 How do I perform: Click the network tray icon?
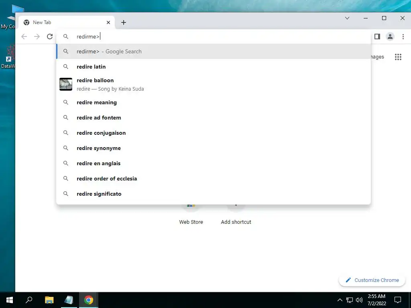pyautogui.click(x=350, y=300)
